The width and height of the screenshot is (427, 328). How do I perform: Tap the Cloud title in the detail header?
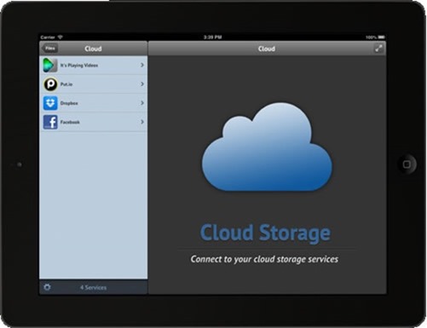point(267,49)
